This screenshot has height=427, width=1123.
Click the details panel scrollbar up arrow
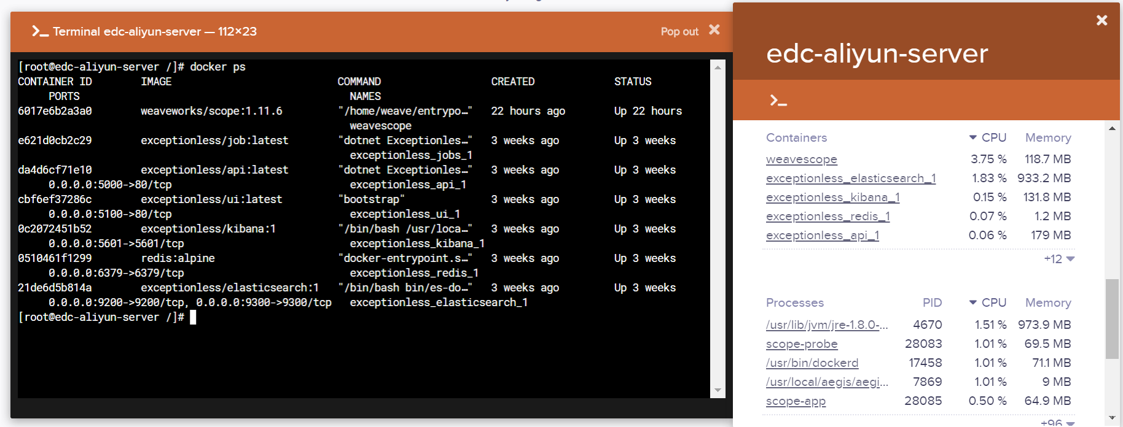tap(1112, 128)
